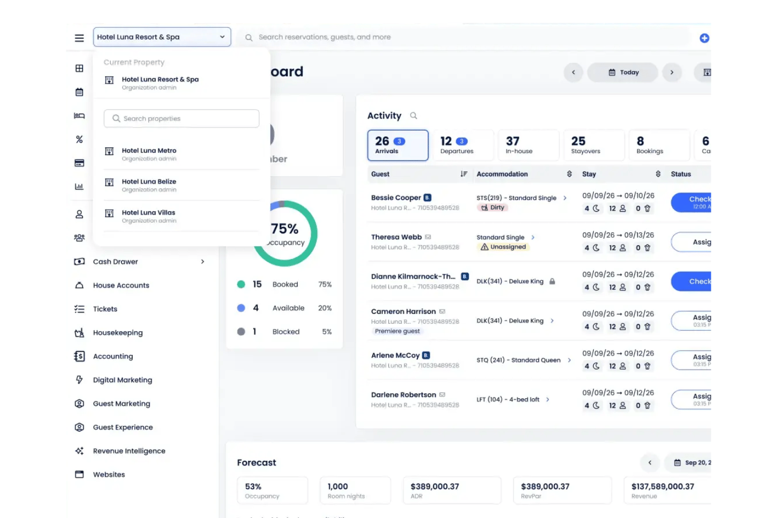777x518 pixels.
Task: Click the Forecast previous arrow button
Action: [x=650, y=462]
